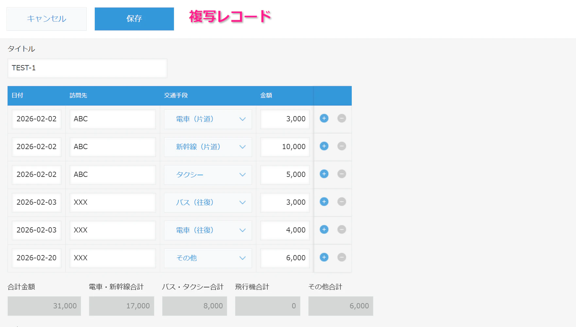Click the バス・タクシー合計 field showing 8,000
The image size is (576, 327).
coord(195,306)
